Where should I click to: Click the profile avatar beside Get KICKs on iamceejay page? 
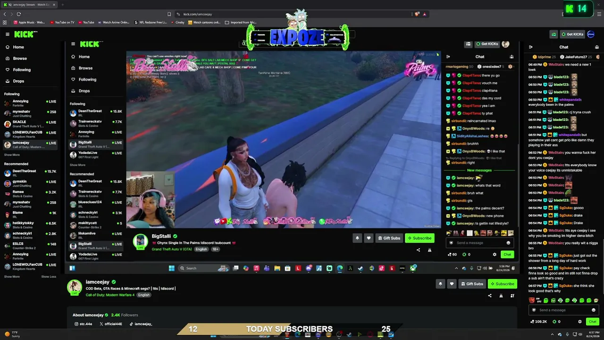(x=591, y=34)
